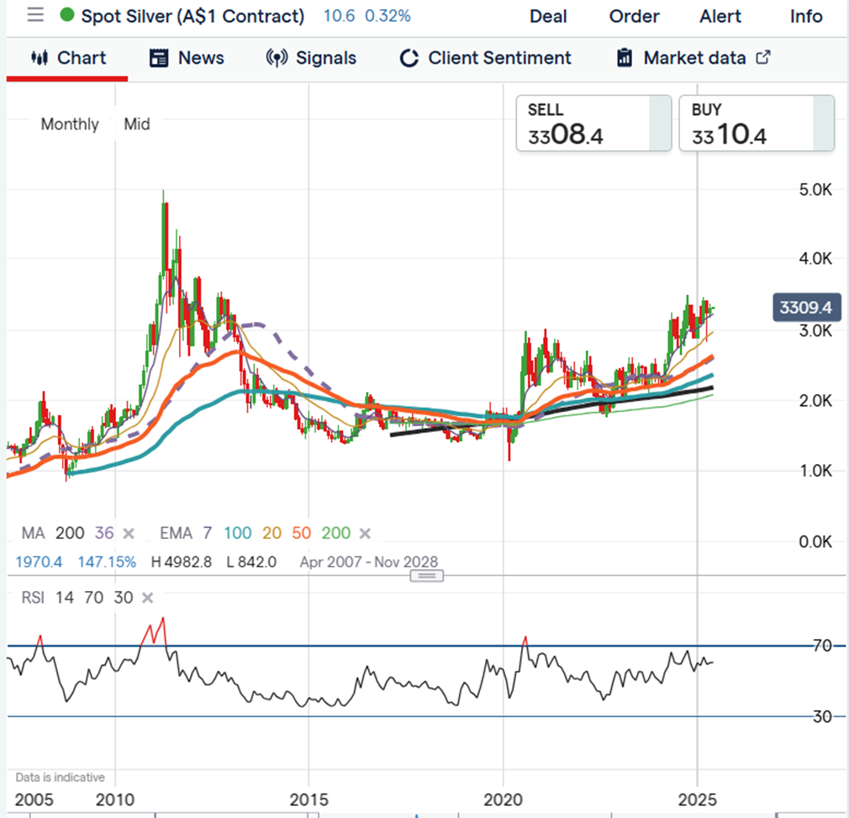
Task: Remove the EMA indicator with its X
Action: (x=365, y=534)
